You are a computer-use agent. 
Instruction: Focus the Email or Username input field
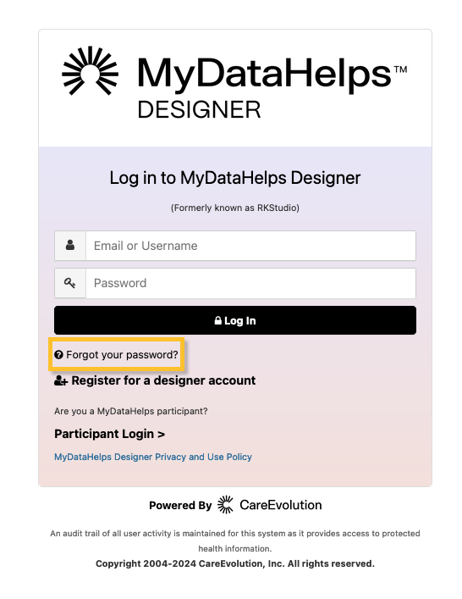point(250,246)
